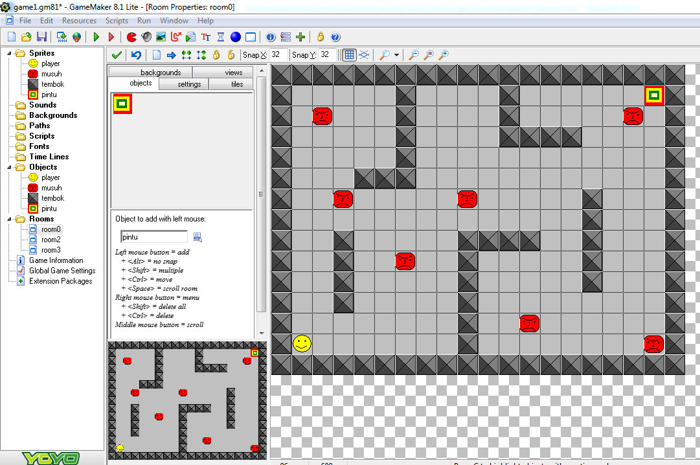The width and height of the screenshot is (700, 465).
Task: Publish the game with globe icon
Action: pyautogui.click(x=77, y=37)
